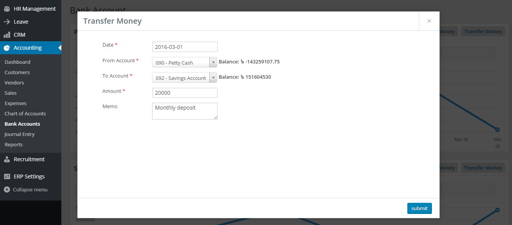Click inside the Memo text area
The image size is (512, 225).
click(185, 111)
